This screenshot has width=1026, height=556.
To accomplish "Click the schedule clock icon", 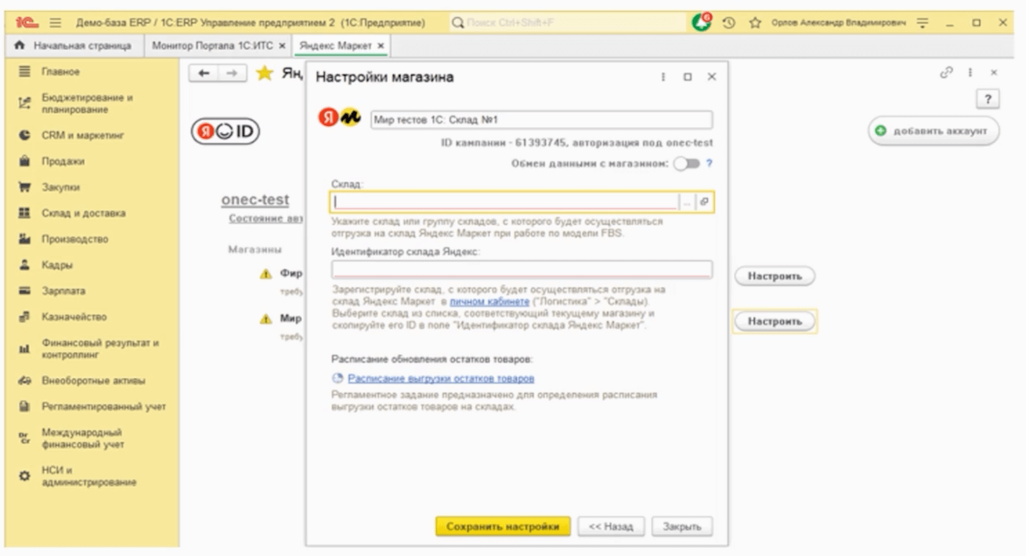I will (x=337, y=378).
